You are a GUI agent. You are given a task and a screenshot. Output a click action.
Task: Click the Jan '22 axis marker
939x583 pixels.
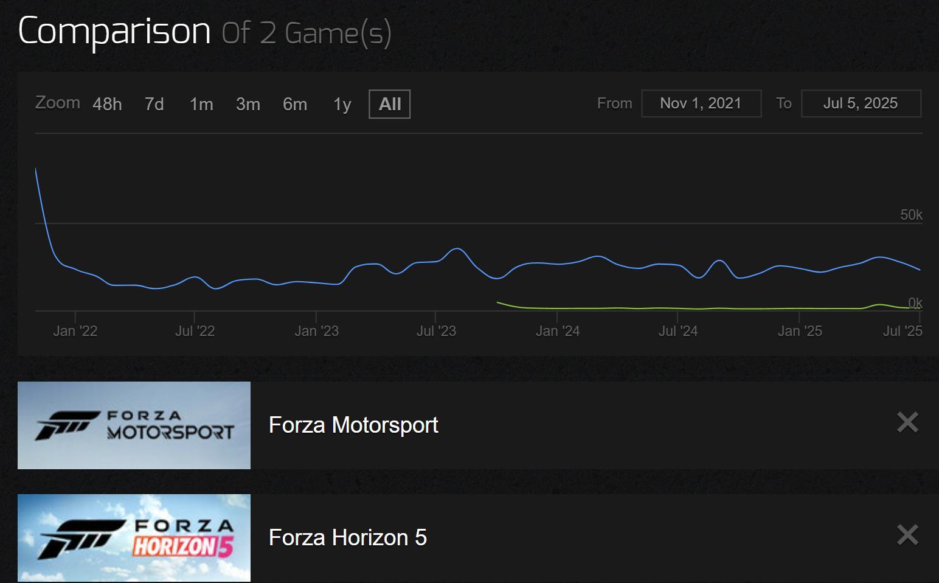point(75,331)
